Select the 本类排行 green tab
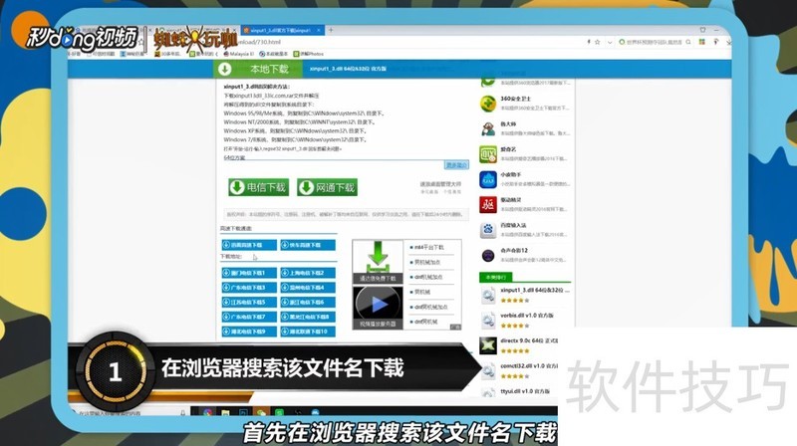 (x=495, y=278)
